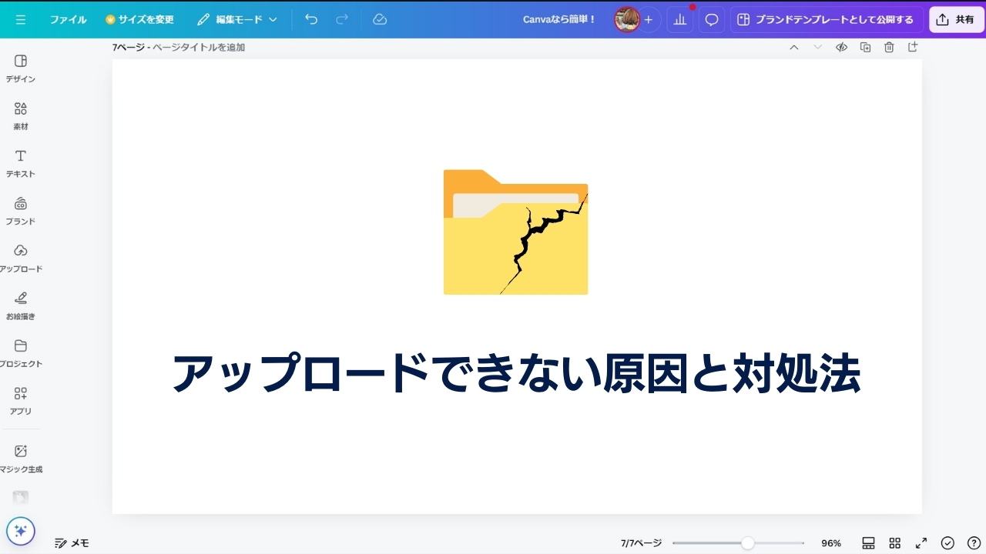Open the hamburger menu
986x554 pixels.
[x=21, y=19]
